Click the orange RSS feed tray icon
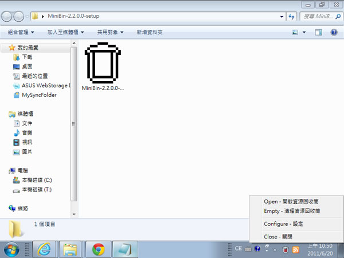This screenshot has width=344, height=258. (296, 249)
